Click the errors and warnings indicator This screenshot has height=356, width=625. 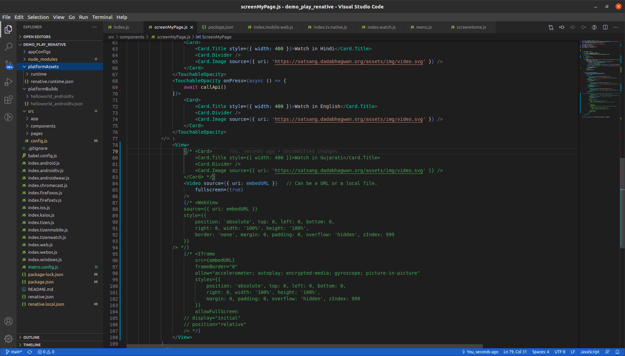pos(46,352)
